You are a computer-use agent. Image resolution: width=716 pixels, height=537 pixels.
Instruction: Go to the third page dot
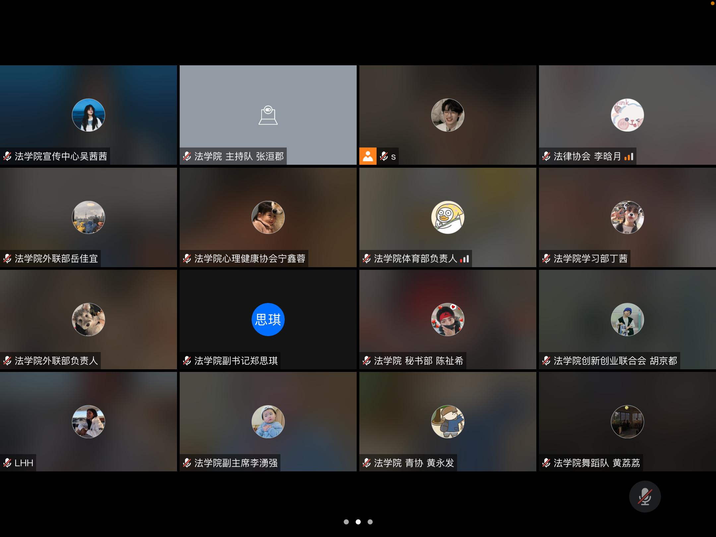[x=370, y=522]
